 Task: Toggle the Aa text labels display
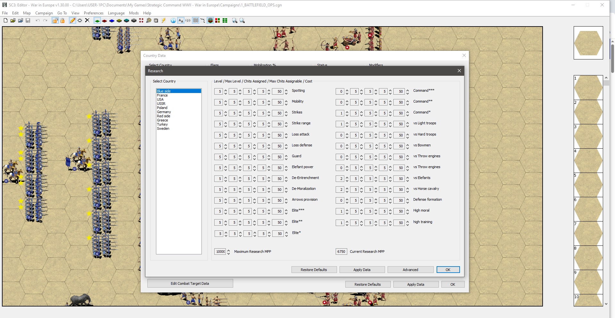click(x=181, y=20)
